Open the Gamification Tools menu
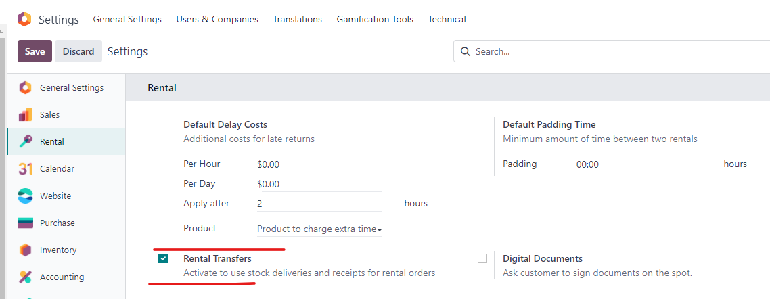Screen dimensions: 770x299 (375, 19)
